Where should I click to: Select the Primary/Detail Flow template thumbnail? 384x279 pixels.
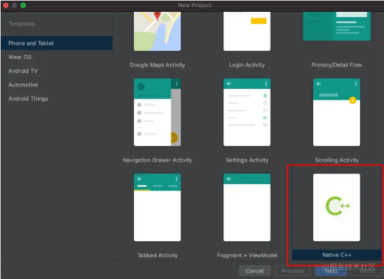point(337,26)
